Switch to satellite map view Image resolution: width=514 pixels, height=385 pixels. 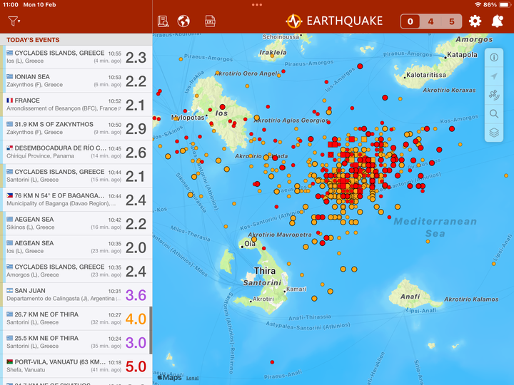pyautogui.click(x=494, y=95)
